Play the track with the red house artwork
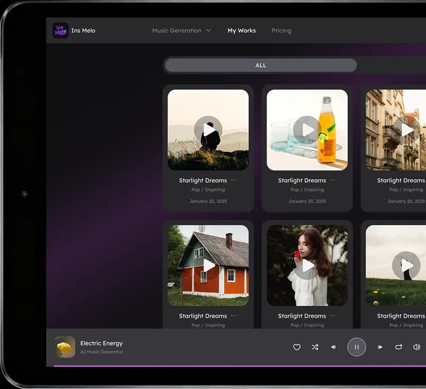The image size is (426, 389). (x=208, y=265)
